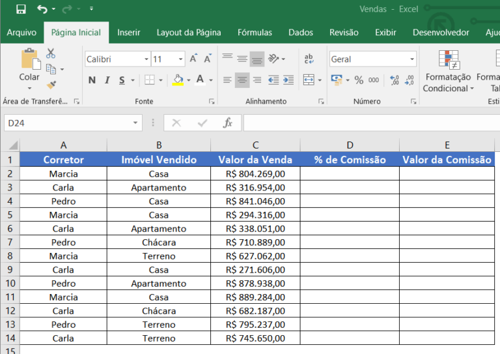Decrease the indent
Viewport: 500px width, 354px height.
[x=273, y=80]
